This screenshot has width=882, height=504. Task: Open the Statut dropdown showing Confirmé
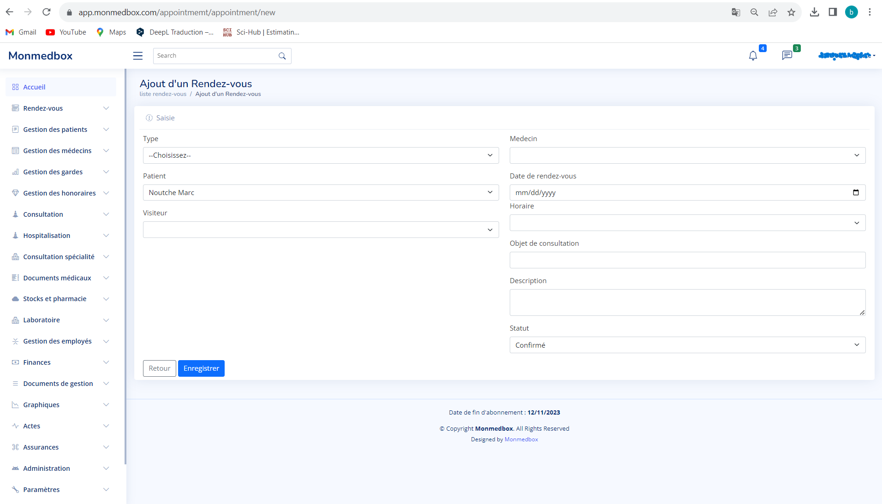click(x=687, y=345)
